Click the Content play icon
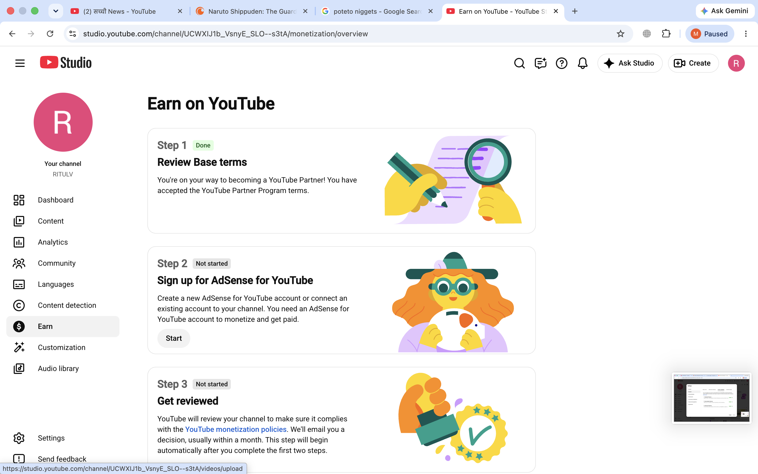758x474 pixels. (x=19, y=221)
